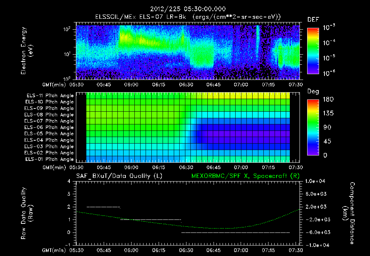
Task: Select the ELS-11 Pitch Angle row label
Action: click(x=50, y=96)
